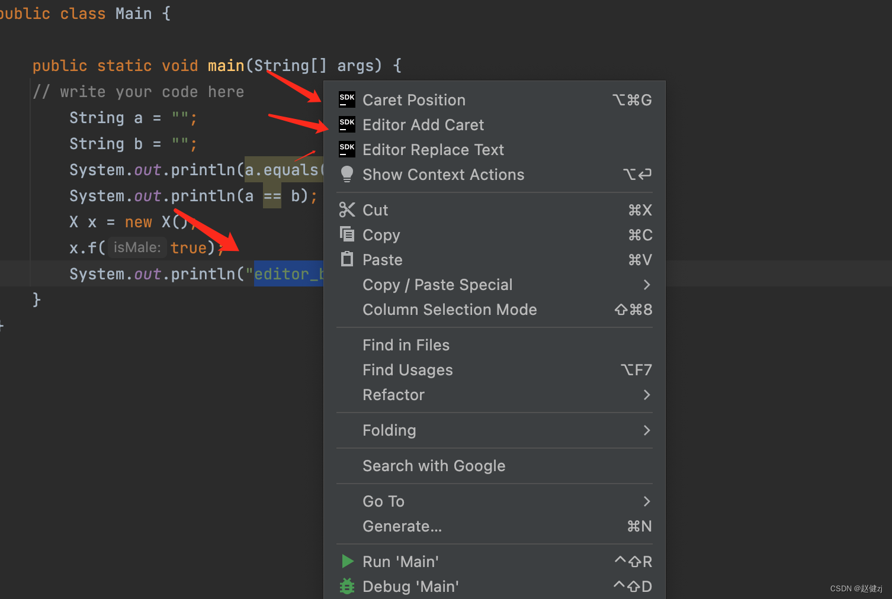Click the lightbulb icon for context actions
Screen dimensions: 892x599
pyautogui.click(x=347, y=174)
